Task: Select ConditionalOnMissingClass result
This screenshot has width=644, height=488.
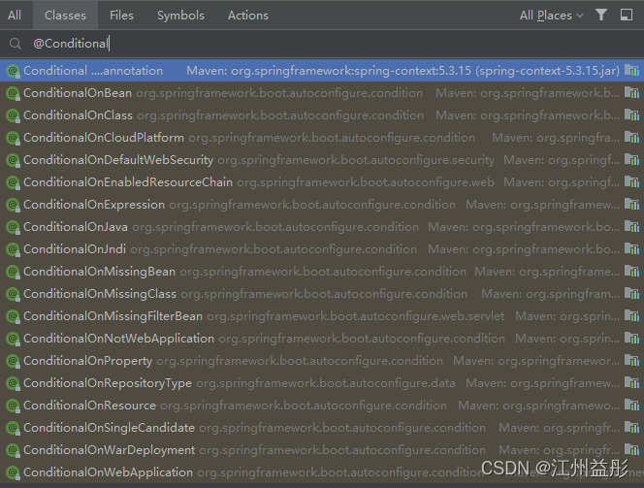Action: (322, 294)
